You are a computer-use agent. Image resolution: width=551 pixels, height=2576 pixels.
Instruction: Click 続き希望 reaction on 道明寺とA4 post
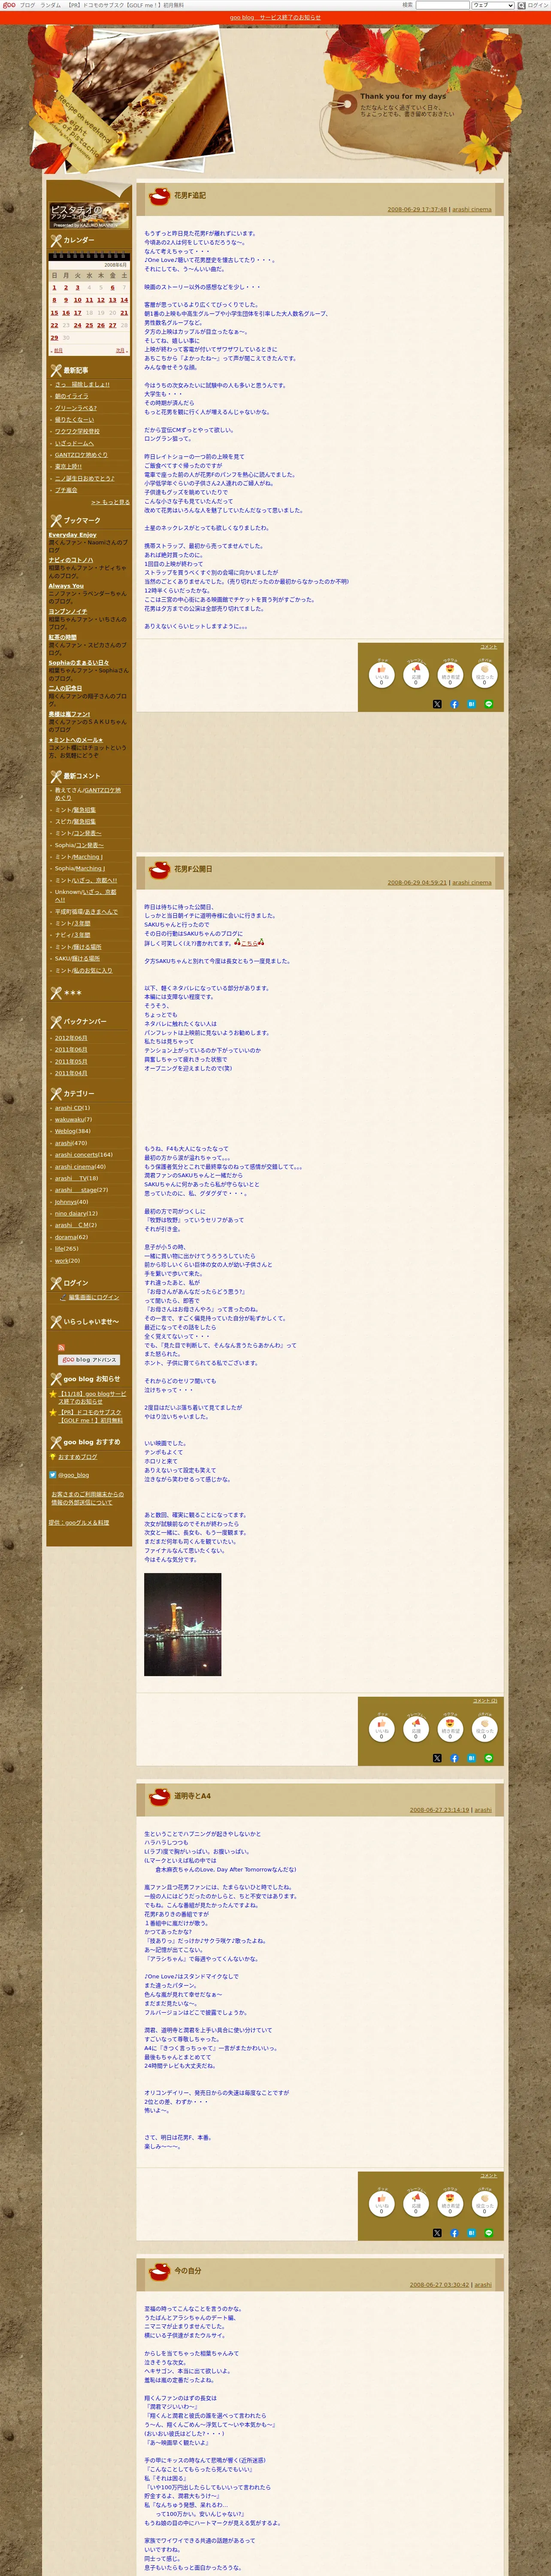point(450,2204)
